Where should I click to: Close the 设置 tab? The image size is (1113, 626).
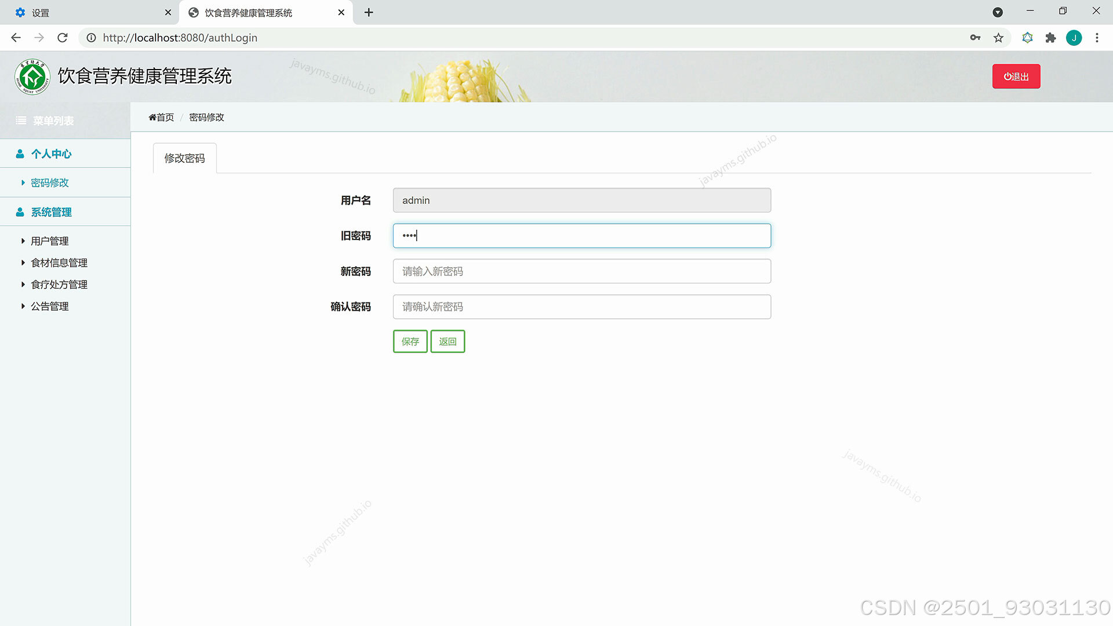[x=168, y=12]
